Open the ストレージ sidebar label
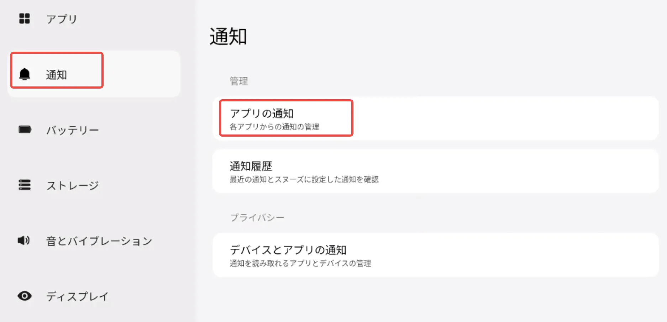The height and width of the screenshot is (322, 667). [x=73, y=186]
